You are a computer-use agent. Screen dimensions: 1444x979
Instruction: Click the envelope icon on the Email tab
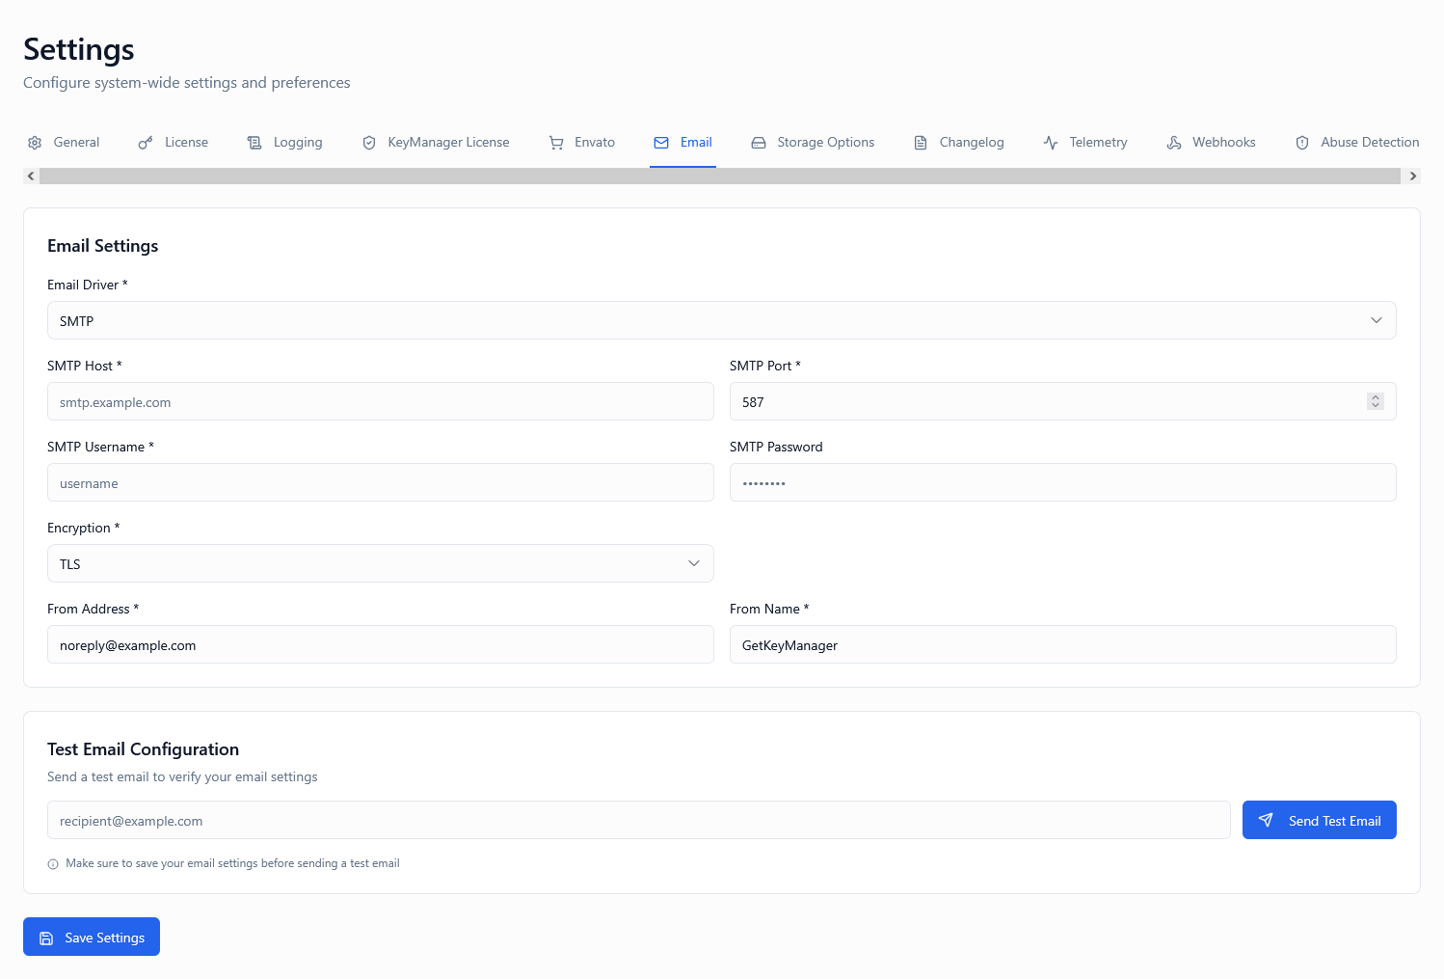pyautogui.click(x=660, y=142)
